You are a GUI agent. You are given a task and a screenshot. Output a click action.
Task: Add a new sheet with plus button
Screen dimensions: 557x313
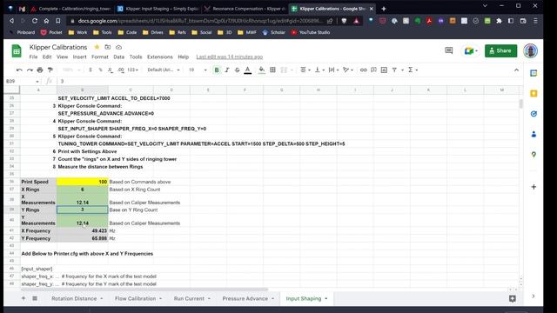tap(23, 298)
